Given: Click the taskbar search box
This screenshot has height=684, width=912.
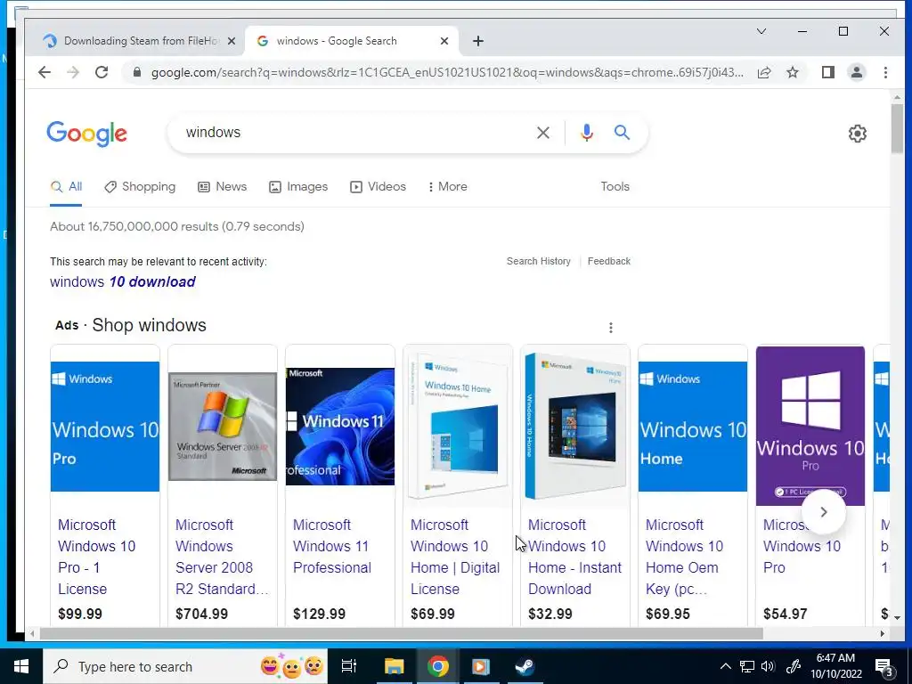Looking at the screenshot, I should coord(185,666).
